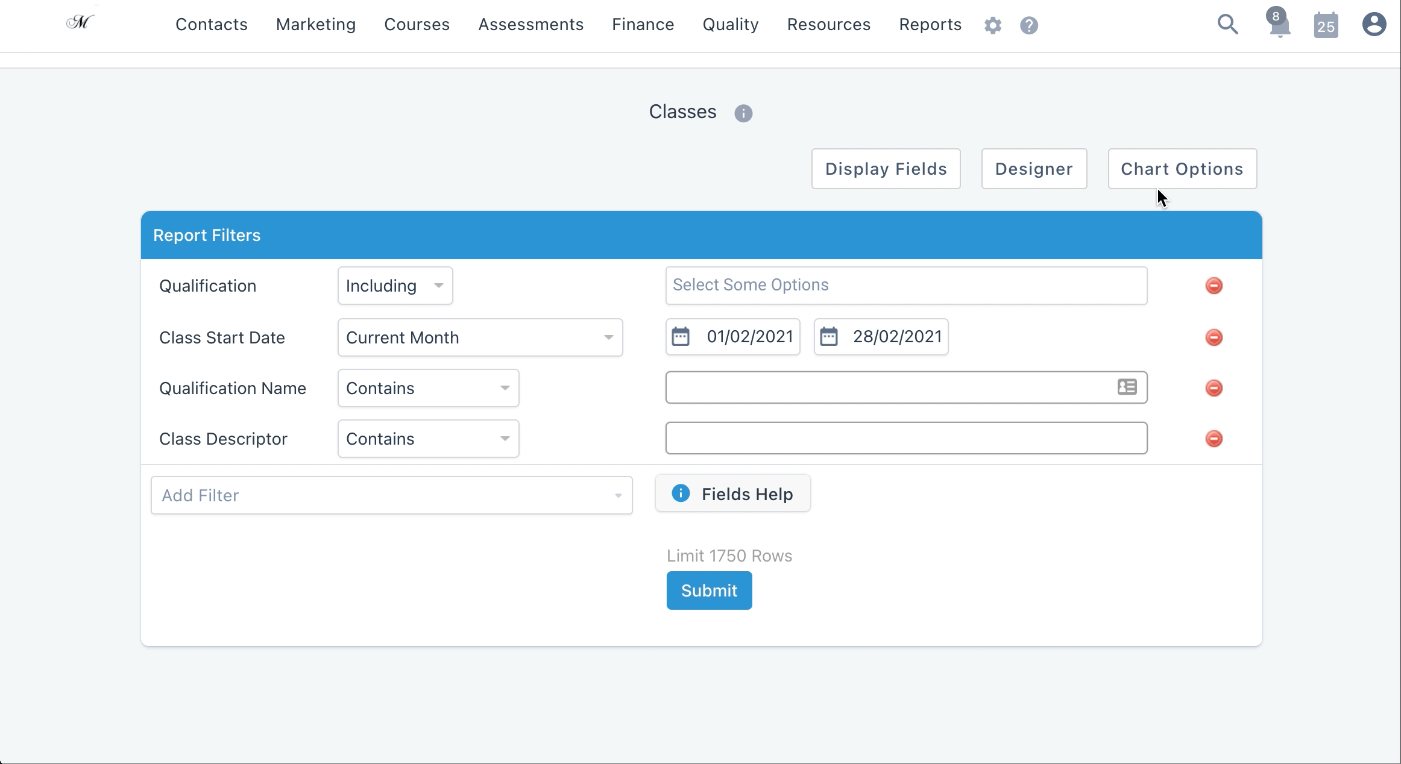Open the calendar icon showing 25
The width and height of the screenshot is (1401, 764).
coord(1326,25)
